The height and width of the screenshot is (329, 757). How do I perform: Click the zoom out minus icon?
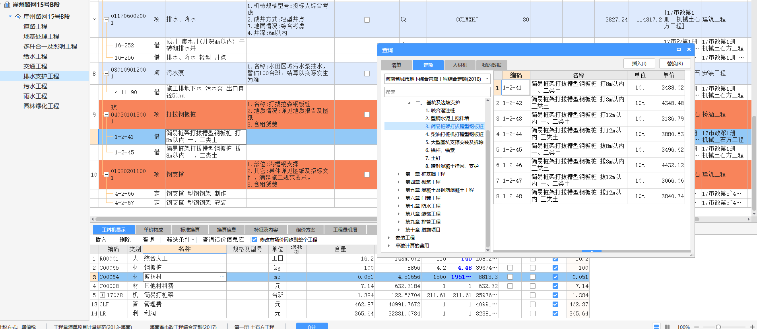697,327
